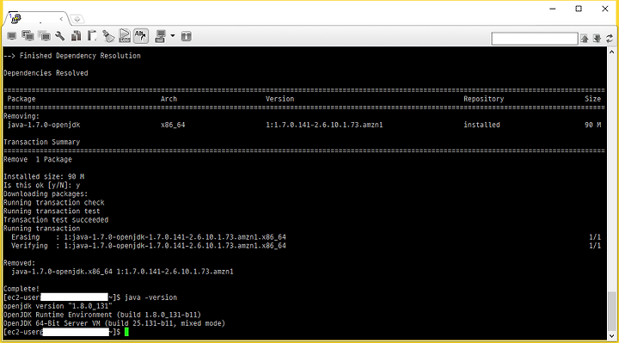The height and width of the screenshot is (343, 619).
Task: Click 'Dependencies Resolved' text
Action: click(46, 73)
